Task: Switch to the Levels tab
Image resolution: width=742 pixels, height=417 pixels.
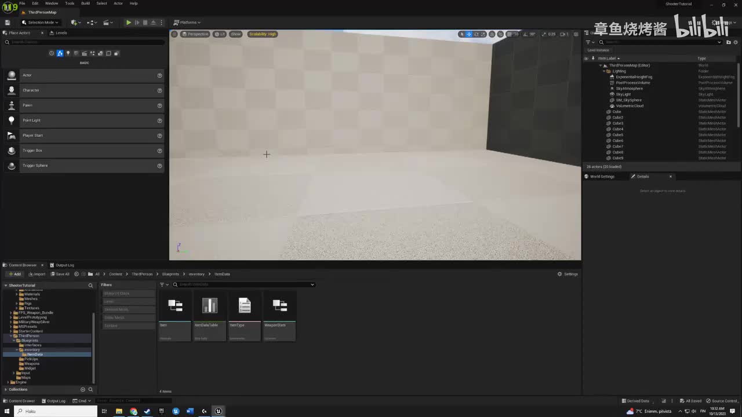Action: (x=59, y=33)
